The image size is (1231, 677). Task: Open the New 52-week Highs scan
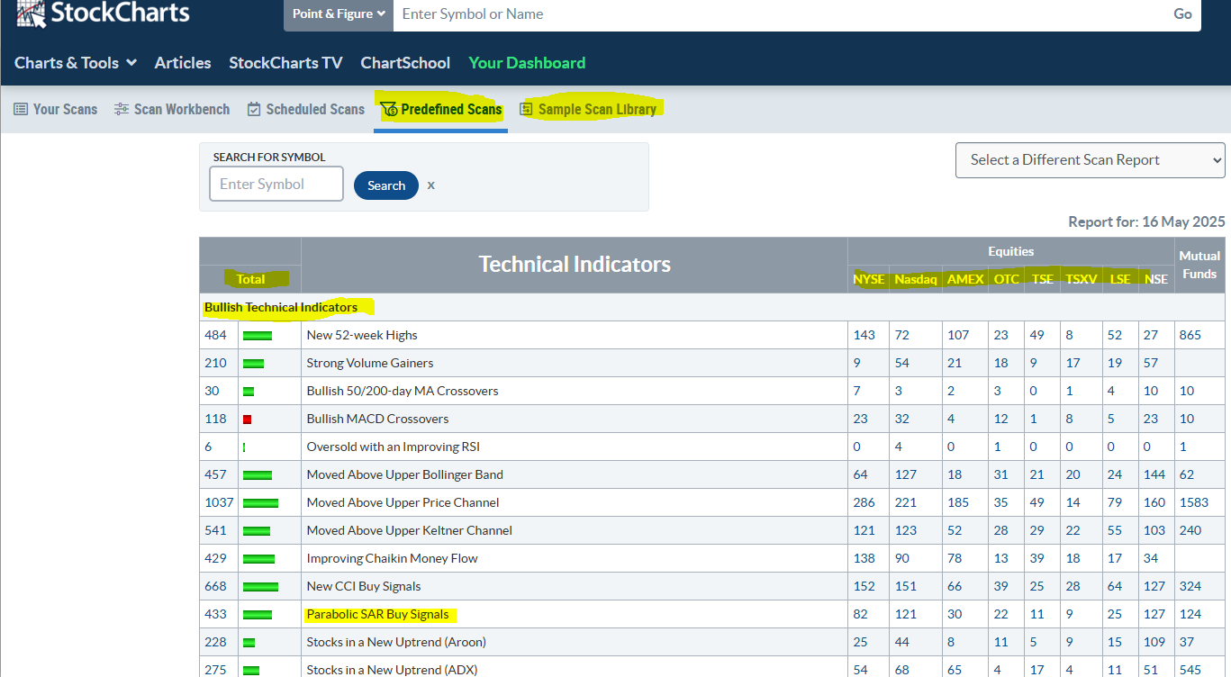coord(362,335)
